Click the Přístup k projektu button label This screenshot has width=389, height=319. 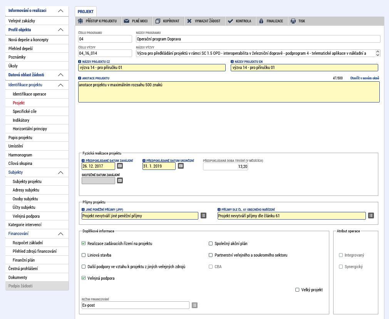click(x=101, y=21)
